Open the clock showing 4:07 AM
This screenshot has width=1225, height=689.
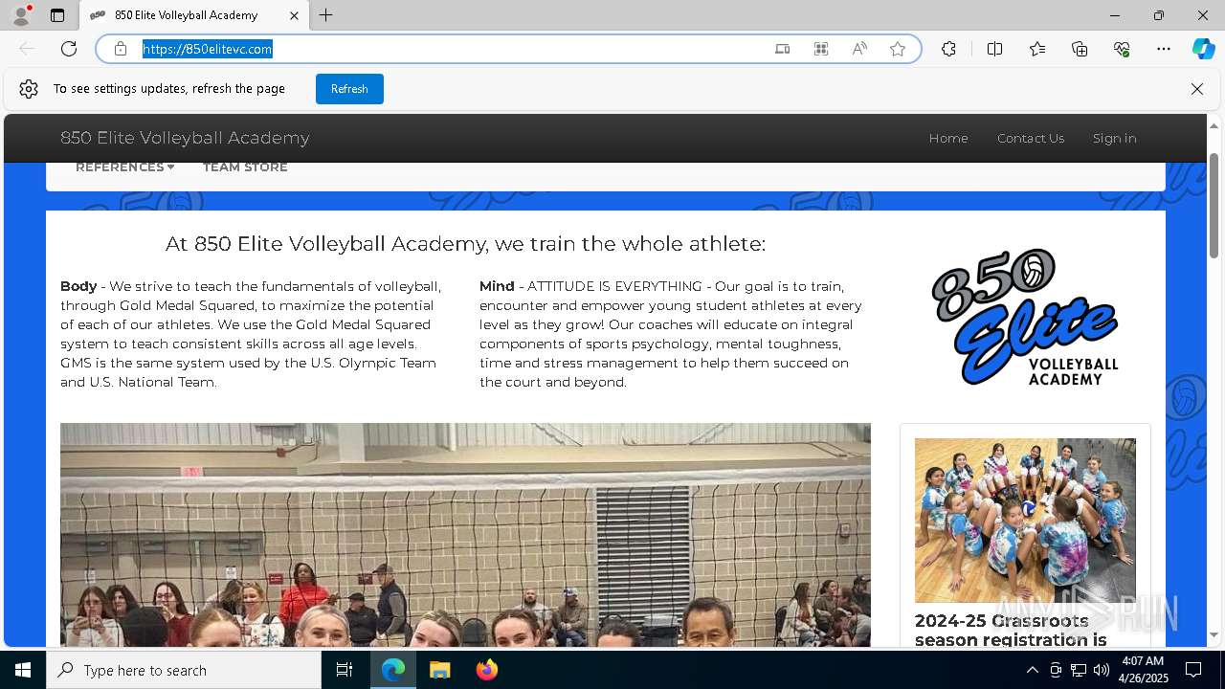tap(1143, 670)
